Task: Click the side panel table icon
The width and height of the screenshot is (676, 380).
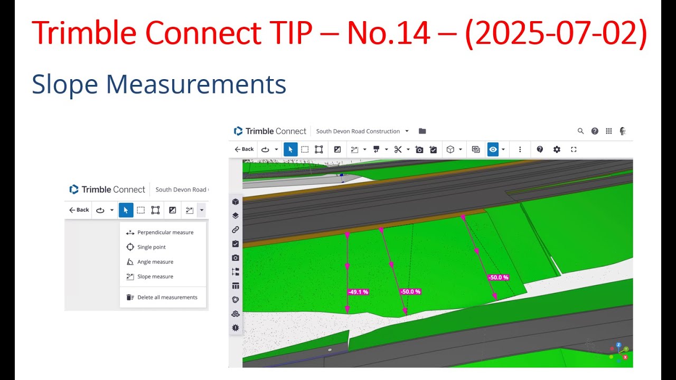Action: (236, 286)
